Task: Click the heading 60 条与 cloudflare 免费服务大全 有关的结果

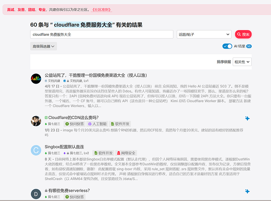Action: [x=86, y=25]
